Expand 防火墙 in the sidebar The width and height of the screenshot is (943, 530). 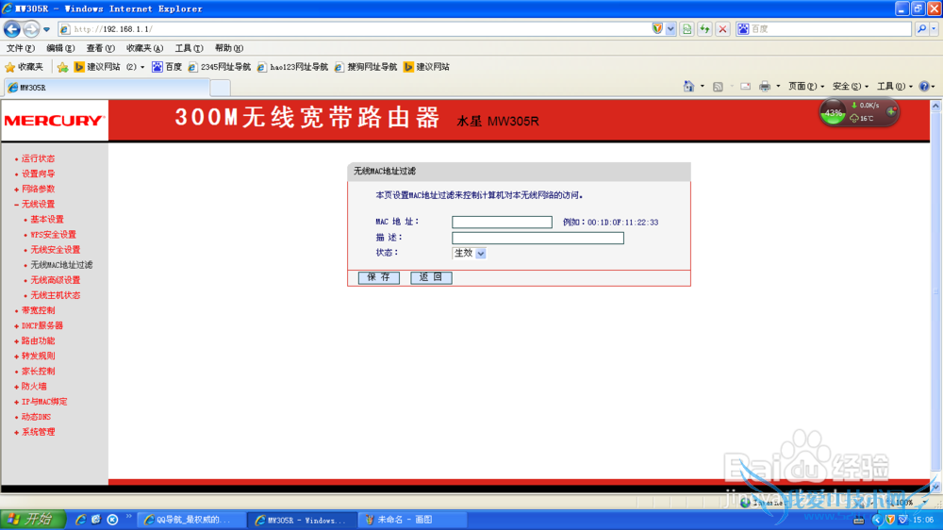pyautogui.click(x=34, y=387)
